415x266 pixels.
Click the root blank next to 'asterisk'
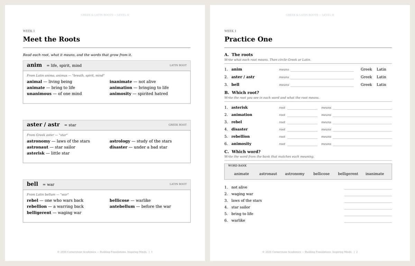[302, 108]
